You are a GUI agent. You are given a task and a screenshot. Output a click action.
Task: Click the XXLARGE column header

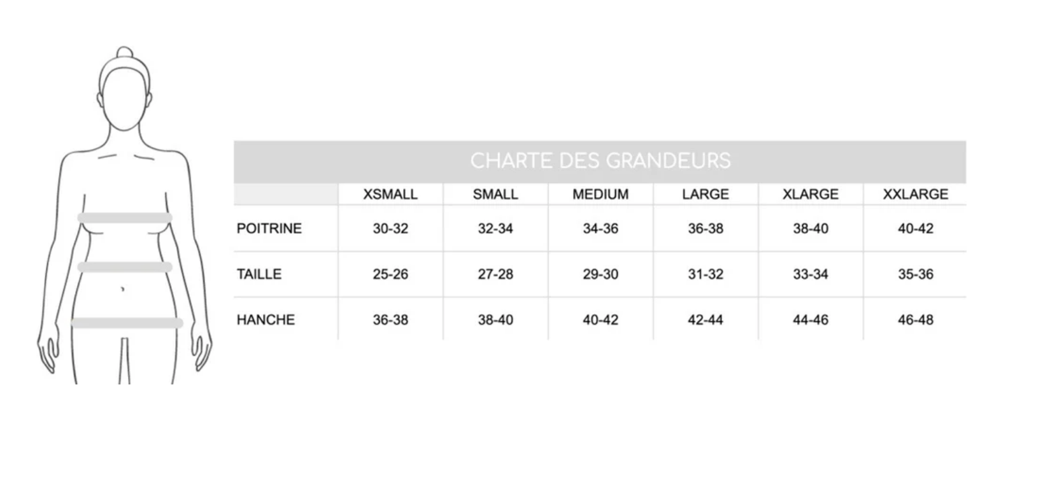pos(915,194)
